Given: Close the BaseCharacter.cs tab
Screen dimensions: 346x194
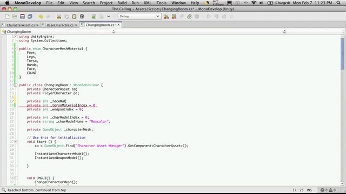Looking at the screenshot, I should click(76, 25).
